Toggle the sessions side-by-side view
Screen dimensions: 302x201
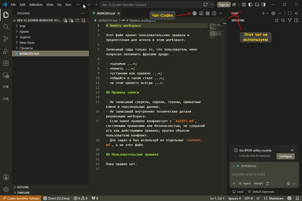click(x=296, y=20)
